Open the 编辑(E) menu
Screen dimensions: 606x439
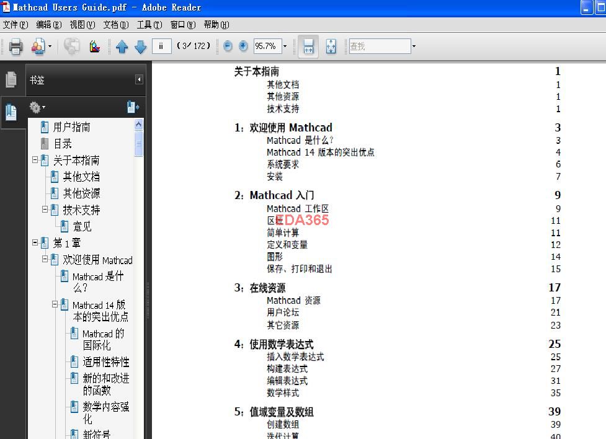(49, 25)
